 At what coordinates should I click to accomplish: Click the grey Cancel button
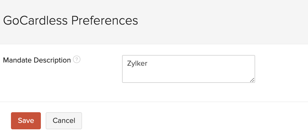(x=64, y=121)
